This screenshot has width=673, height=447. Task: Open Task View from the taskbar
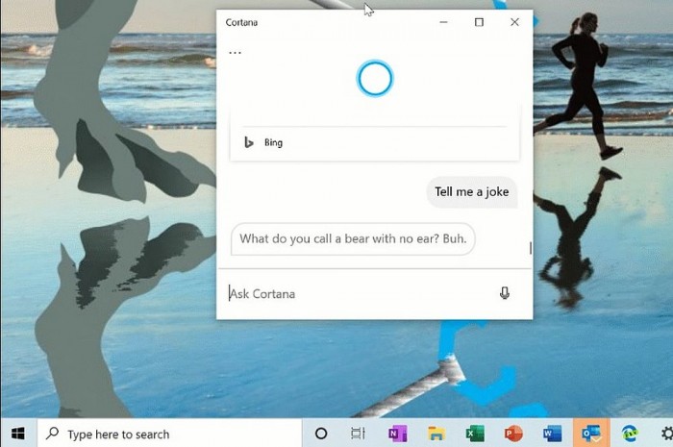[x=358, y=434]
